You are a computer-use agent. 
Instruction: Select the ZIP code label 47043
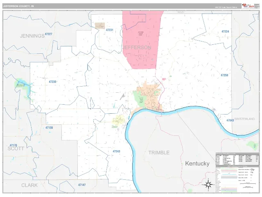tap(230, 120)
